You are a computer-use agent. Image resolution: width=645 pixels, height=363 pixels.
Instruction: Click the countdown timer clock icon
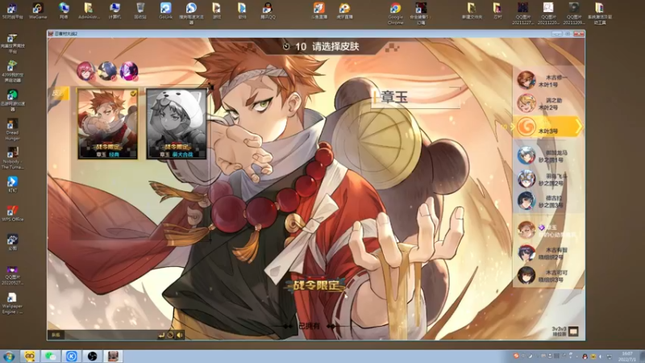(286, 47)
